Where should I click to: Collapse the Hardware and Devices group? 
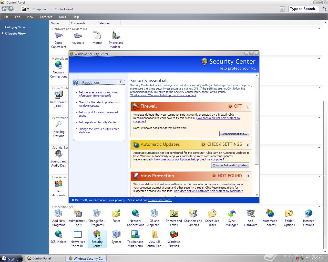[319, 29]
